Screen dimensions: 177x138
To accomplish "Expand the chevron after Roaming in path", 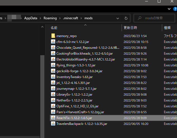I will (x=60, y=18).
